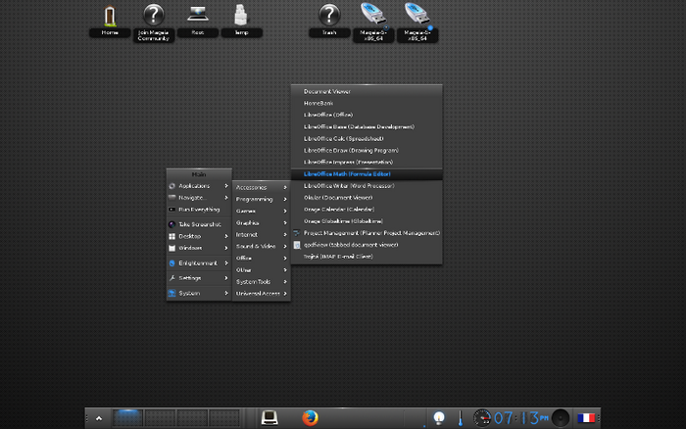Launch HomeBank from Office menu
The width and height of the screenshot is (686, 429).
pos(367,103)
